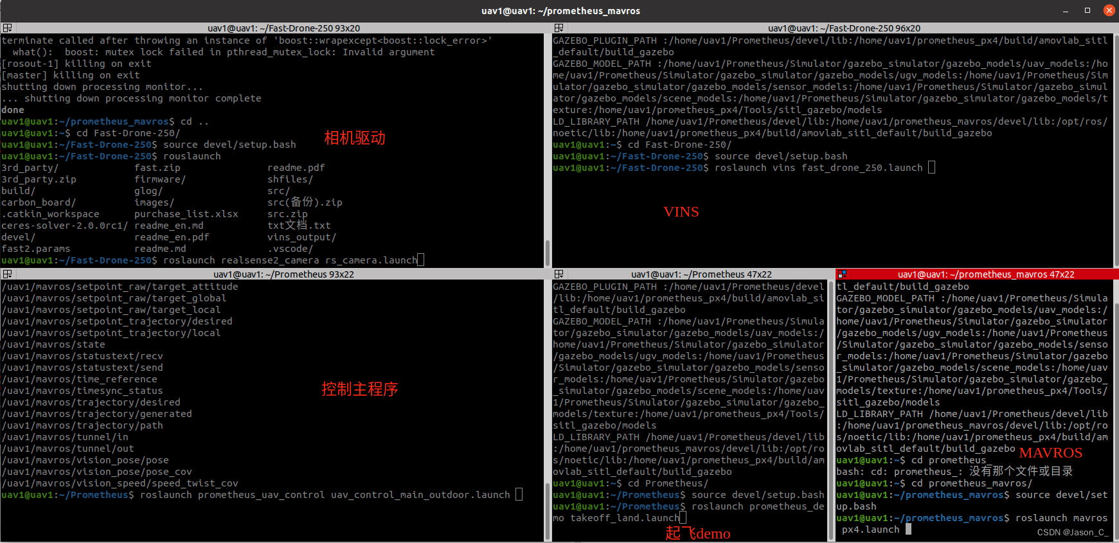The height and width of the screenshot is (543, 1119).
Task: Click the grid icon of the Prometheus 93x22 pane
Action: 7,274
